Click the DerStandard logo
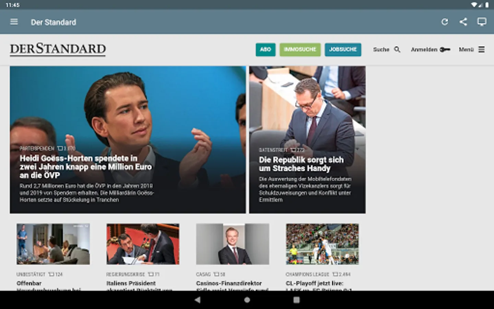494x309 pixels. [x=58, y=49]
